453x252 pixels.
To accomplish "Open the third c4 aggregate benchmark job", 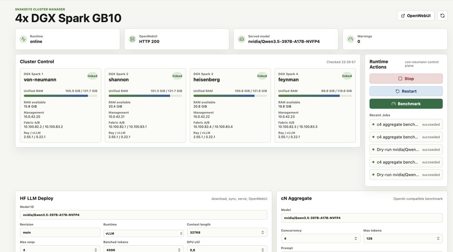I will tap(406, 162).
